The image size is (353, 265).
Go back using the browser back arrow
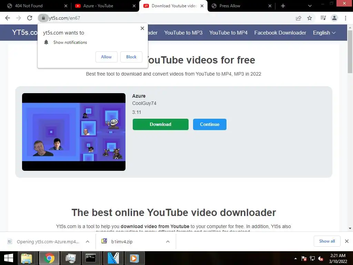tap(8, 18)
